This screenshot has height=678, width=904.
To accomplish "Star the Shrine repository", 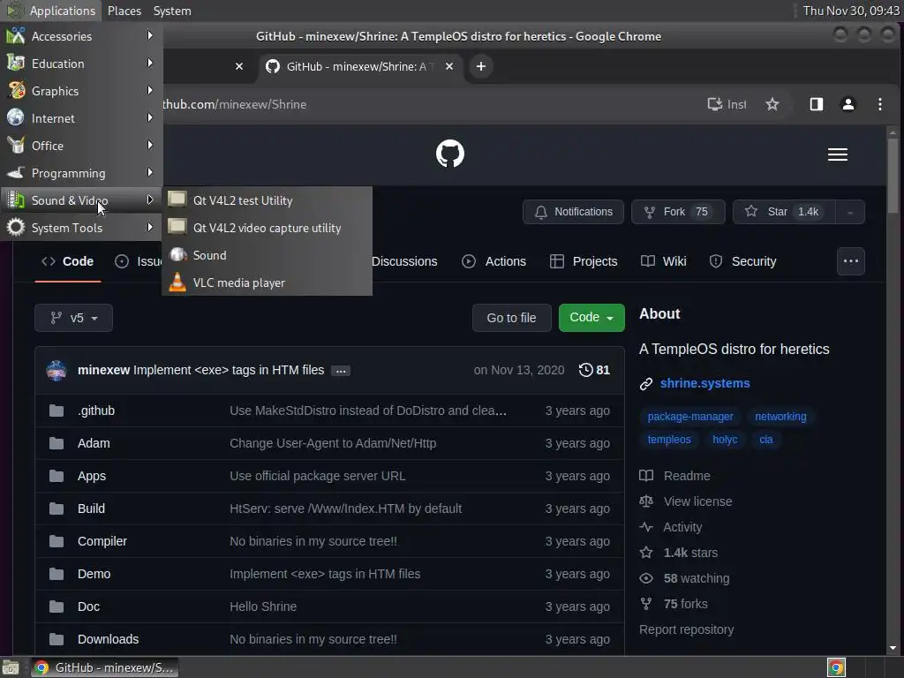I will click(783, 212).
